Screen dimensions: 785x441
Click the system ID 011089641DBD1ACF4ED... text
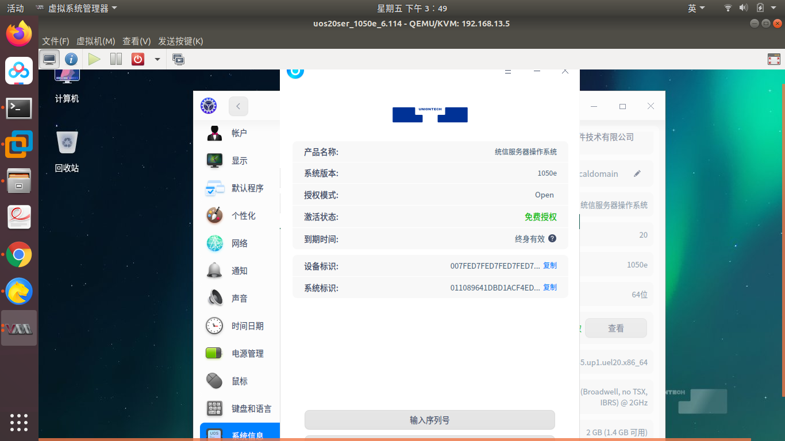click(495, 288)
